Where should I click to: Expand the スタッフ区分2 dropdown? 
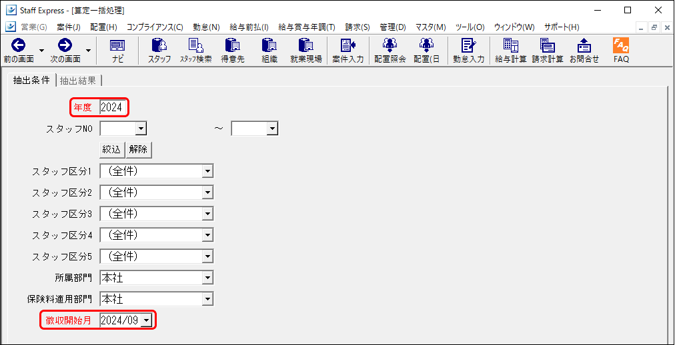[x=208, y=192]
